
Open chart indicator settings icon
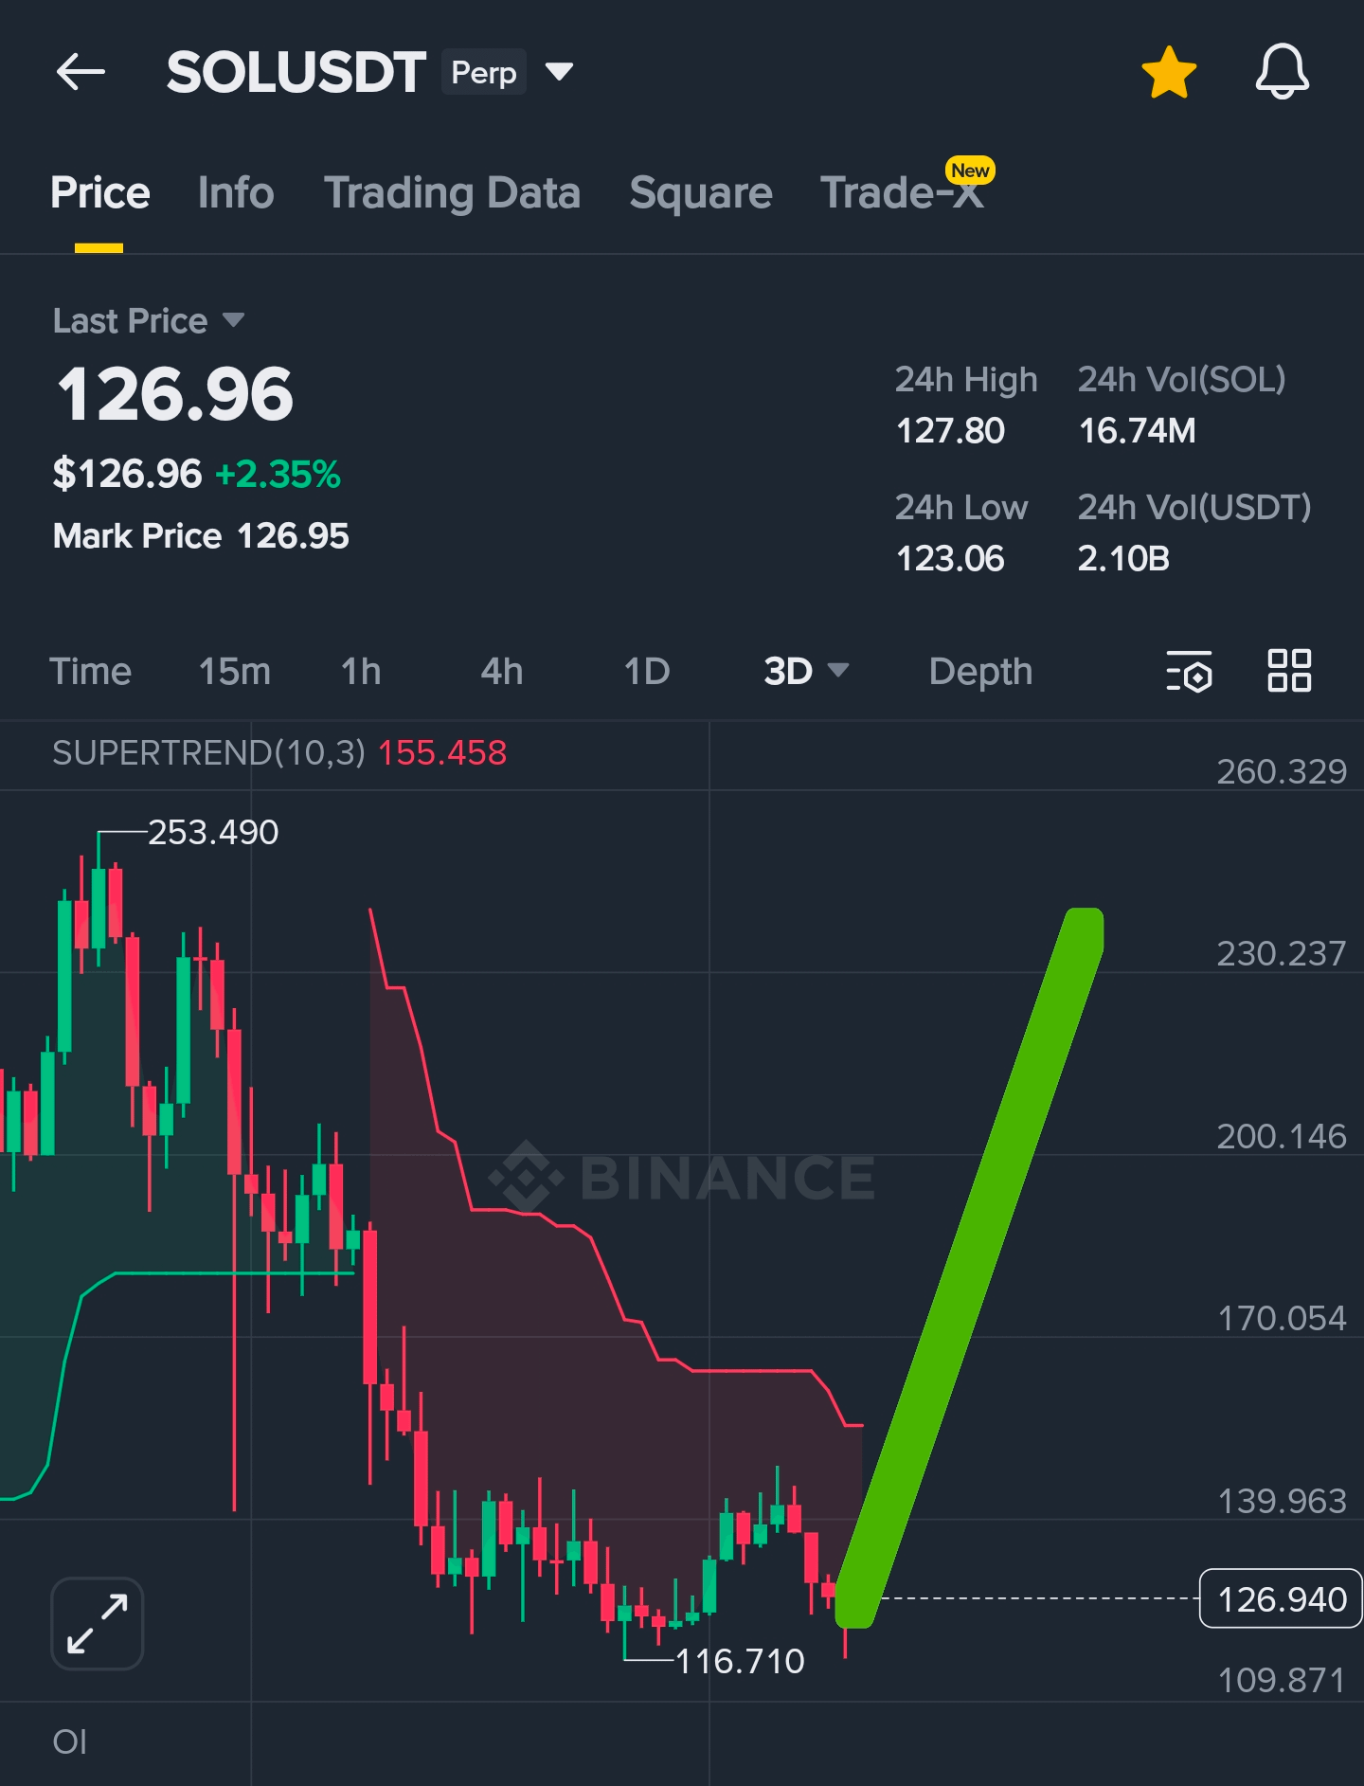[1189, 671]
